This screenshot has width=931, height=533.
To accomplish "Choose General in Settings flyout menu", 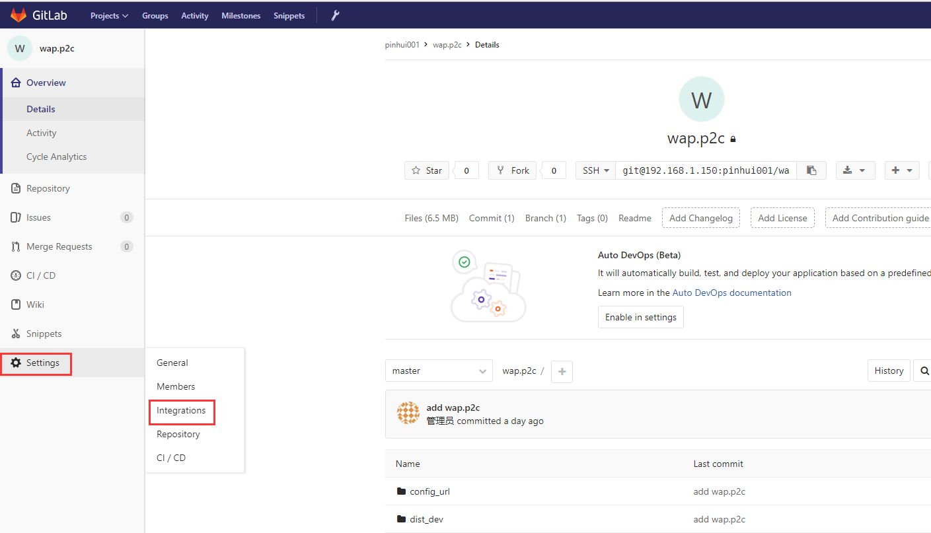I will (172, 363).
